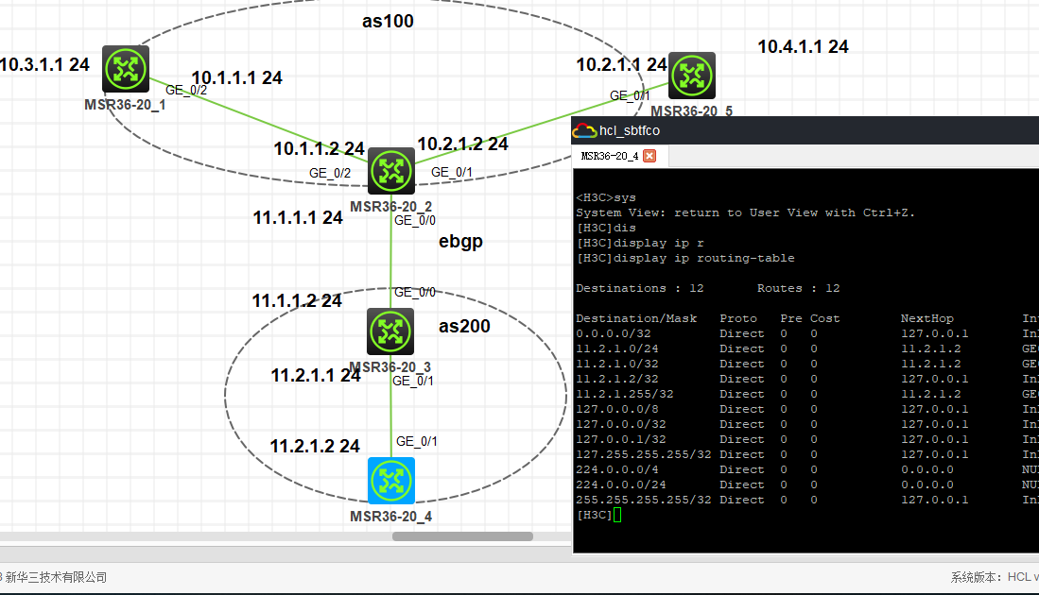Click GE_0/1 port label right of MSR36-20_2
The width and height of the screenshot is (1039, 595).
pyautogui.click(x=452, y=173)
